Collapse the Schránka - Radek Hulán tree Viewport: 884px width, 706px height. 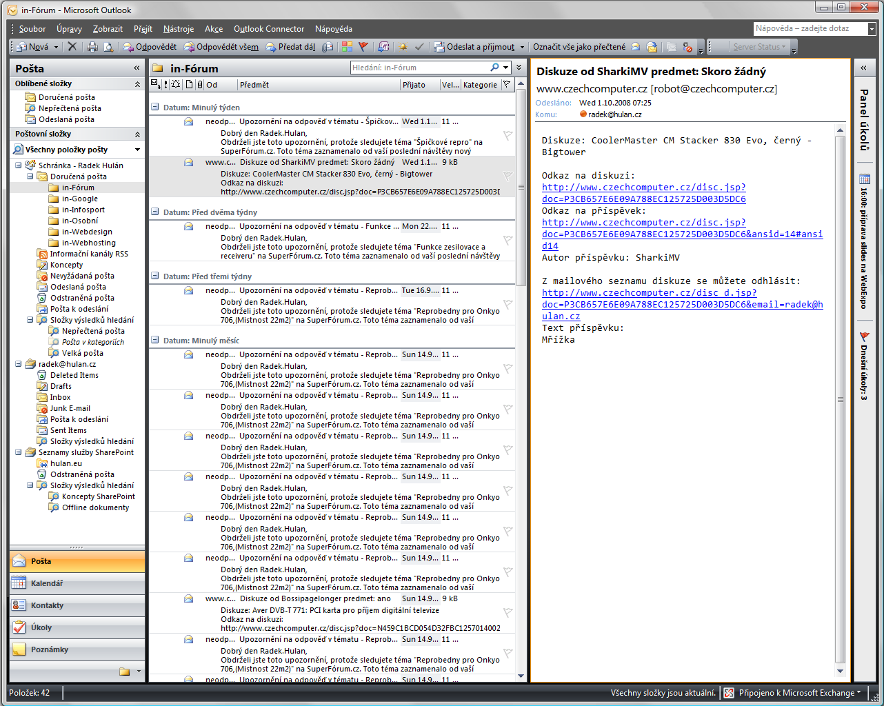click(x=19, y=165)
